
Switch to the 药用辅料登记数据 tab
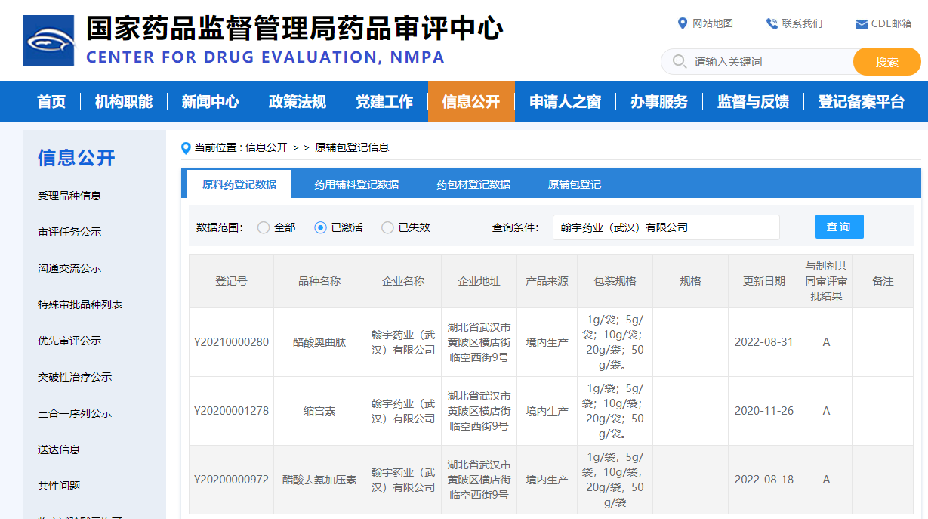[x=357, y=184]
